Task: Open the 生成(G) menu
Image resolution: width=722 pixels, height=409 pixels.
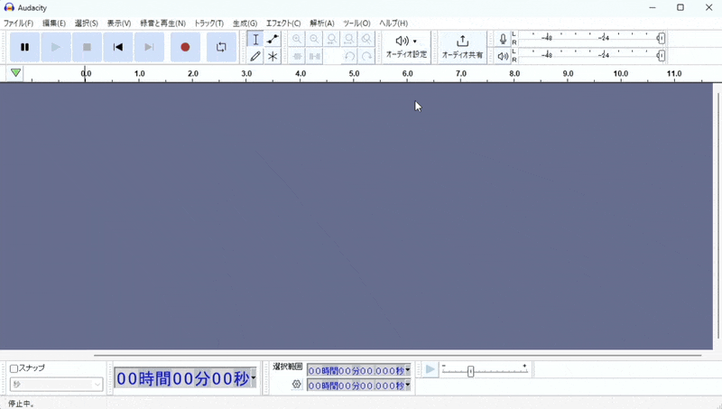Action: 245,23
